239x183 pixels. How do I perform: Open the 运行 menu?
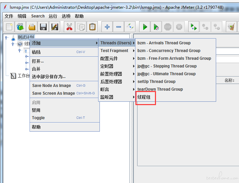coord(53,16)
